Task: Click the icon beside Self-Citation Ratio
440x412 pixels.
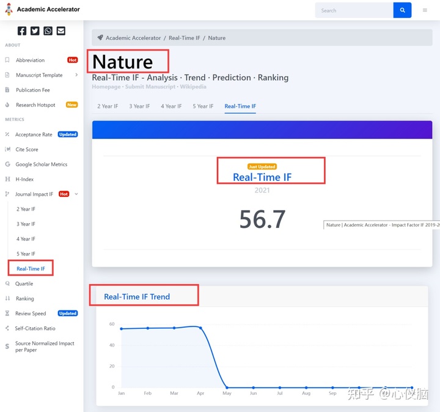Action: (7, 328)
